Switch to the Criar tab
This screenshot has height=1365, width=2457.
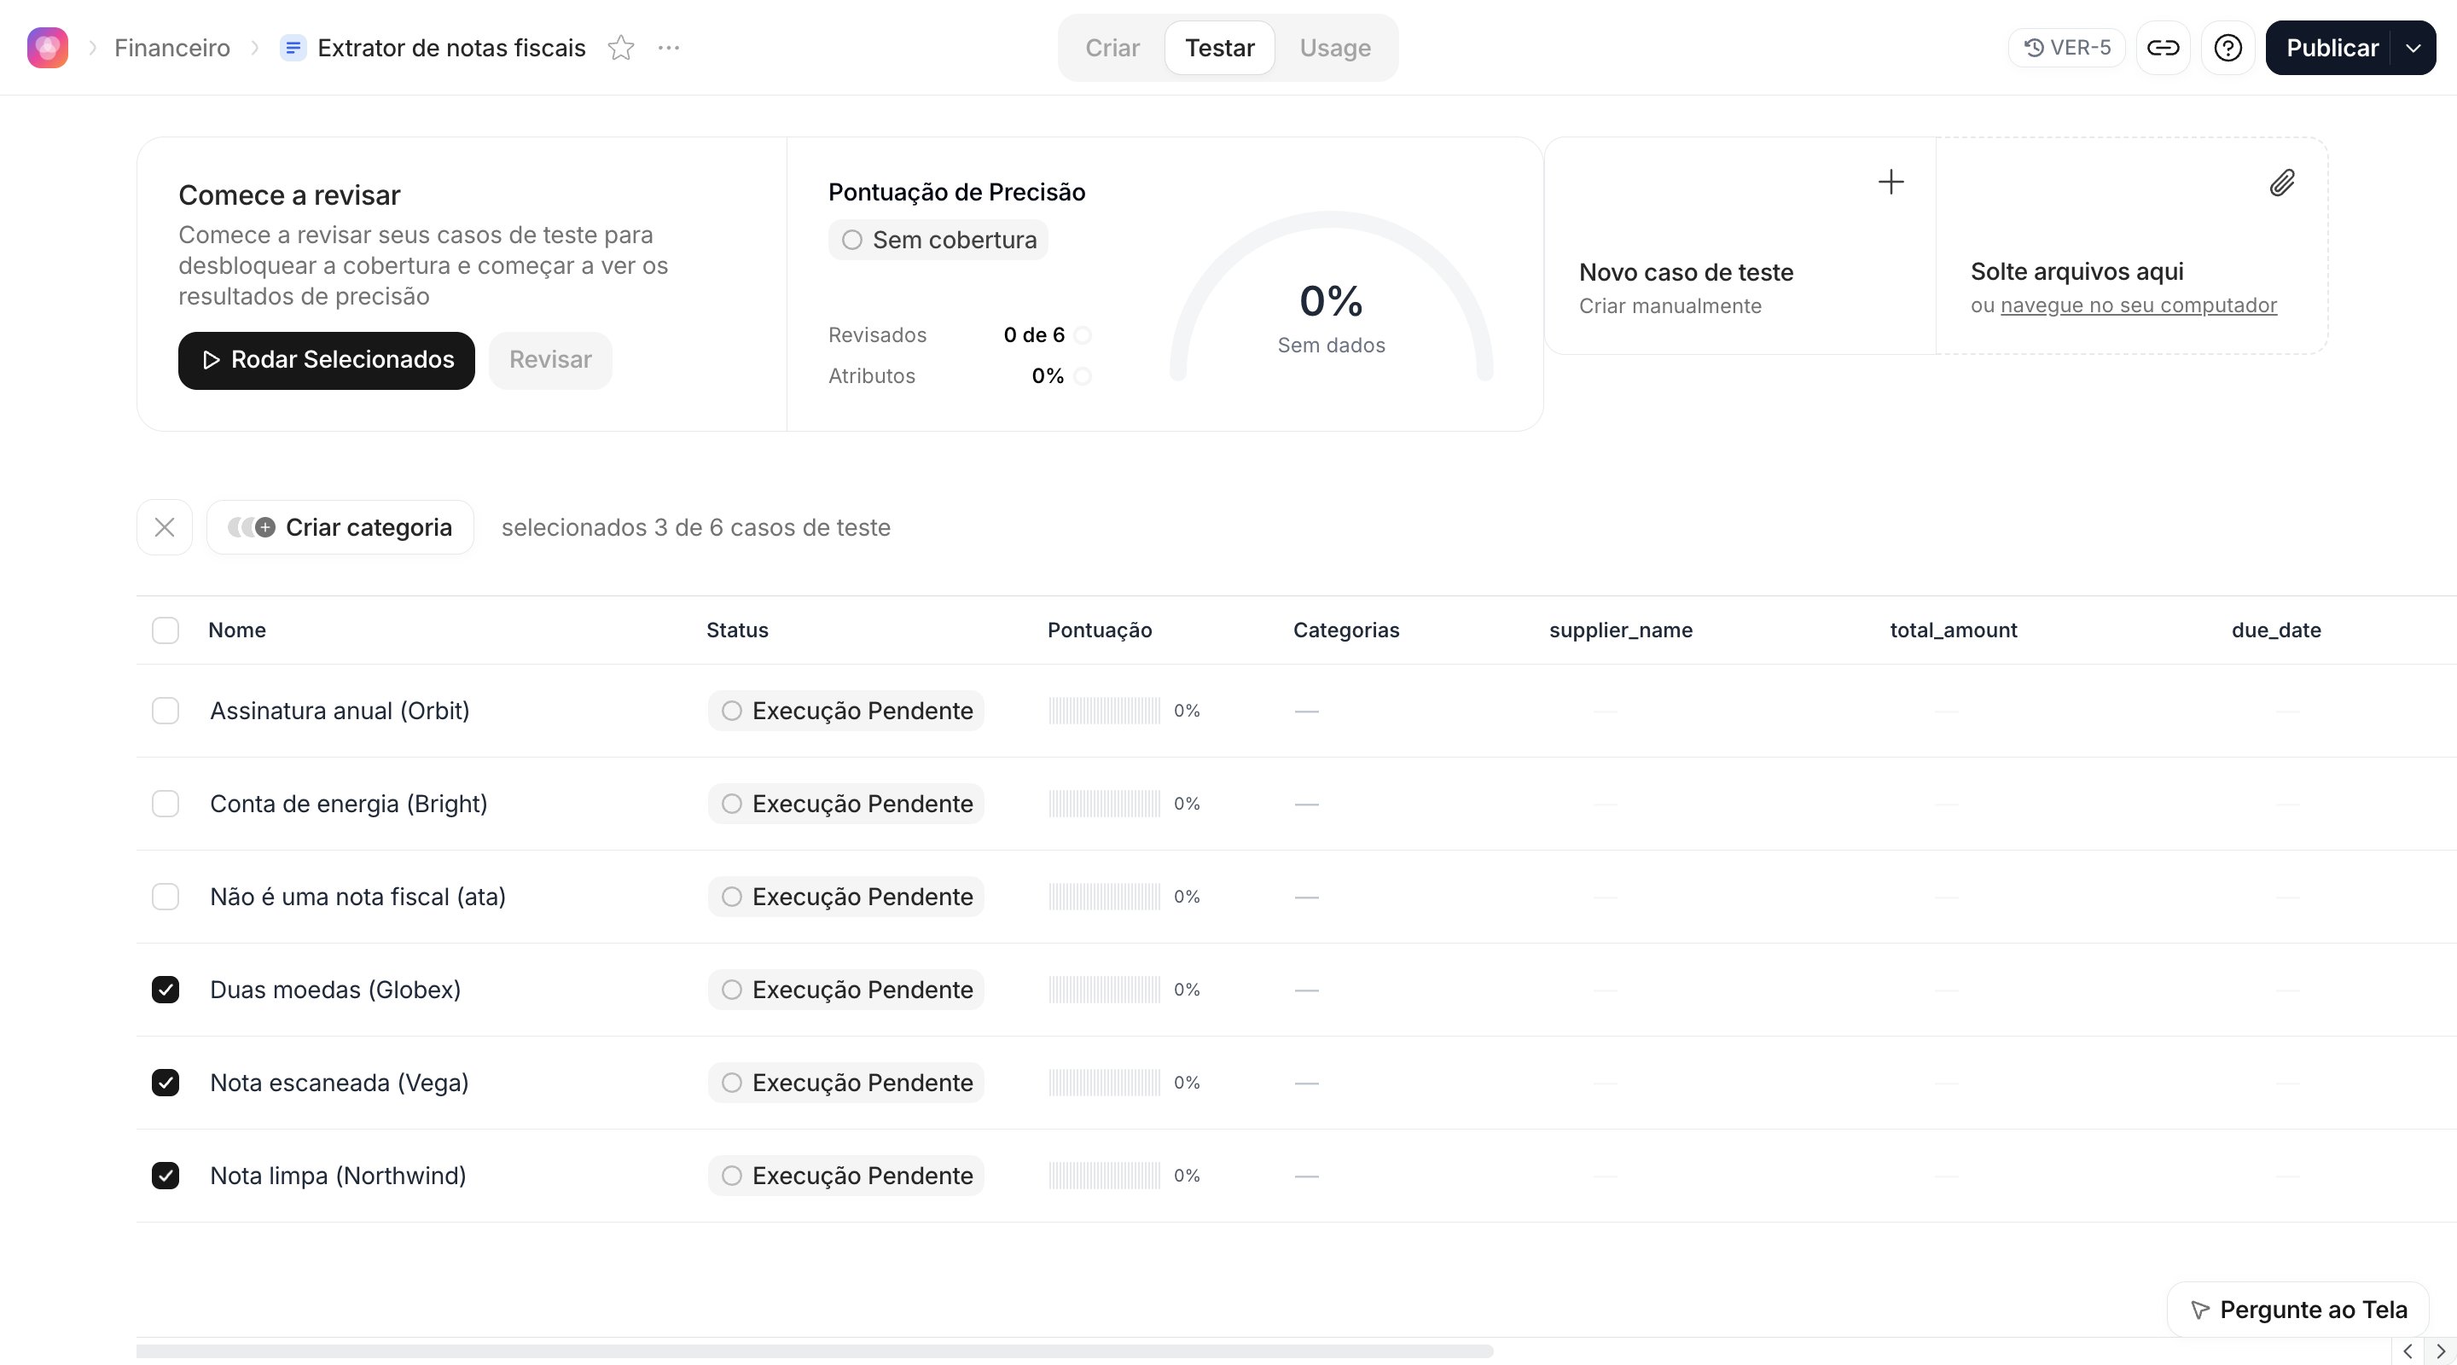click(1112, 48)
